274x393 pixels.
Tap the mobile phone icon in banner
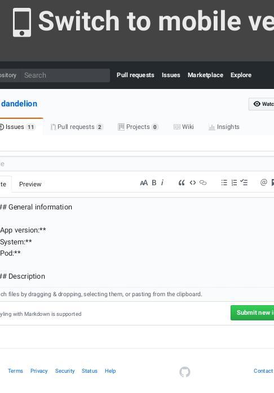tap(22, 23)
